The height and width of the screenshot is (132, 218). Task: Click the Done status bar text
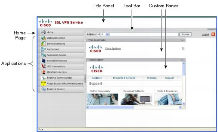tap(41, 129)
